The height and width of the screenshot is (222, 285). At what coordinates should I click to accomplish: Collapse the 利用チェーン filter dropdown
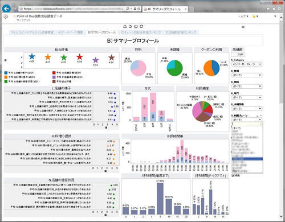tap(247, 120)
